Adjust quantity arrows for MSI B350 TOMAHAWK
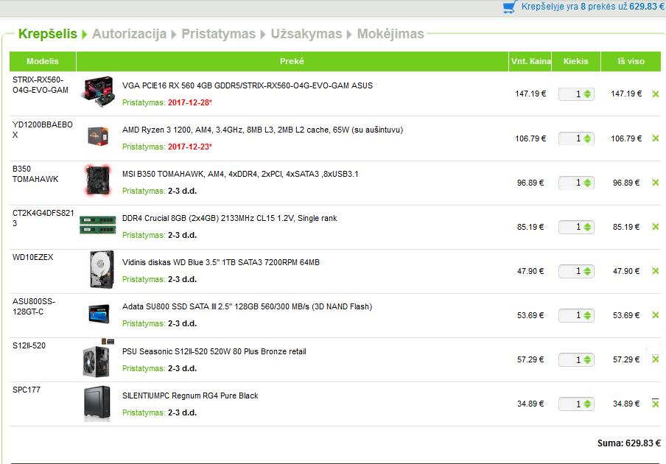The width and height of the screenshot is (666, 464). (x=587, y=183)
